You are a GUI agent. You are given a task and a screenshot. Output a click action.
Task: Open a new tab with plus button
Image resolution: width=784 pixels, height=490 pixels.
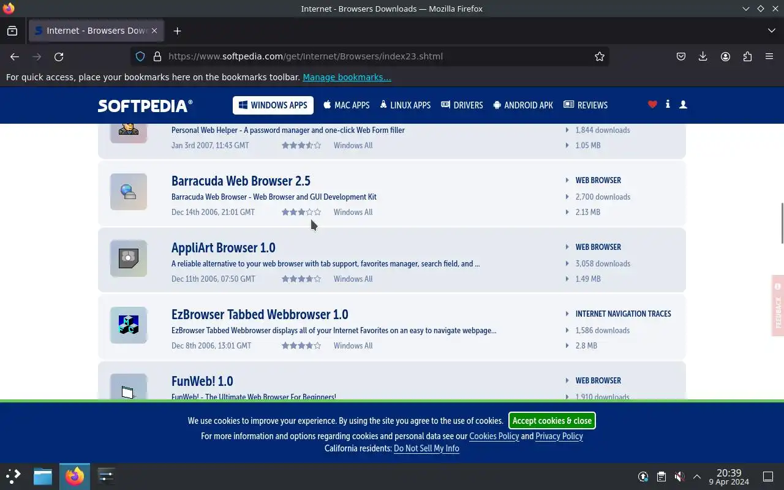click(x=177, y=31)
